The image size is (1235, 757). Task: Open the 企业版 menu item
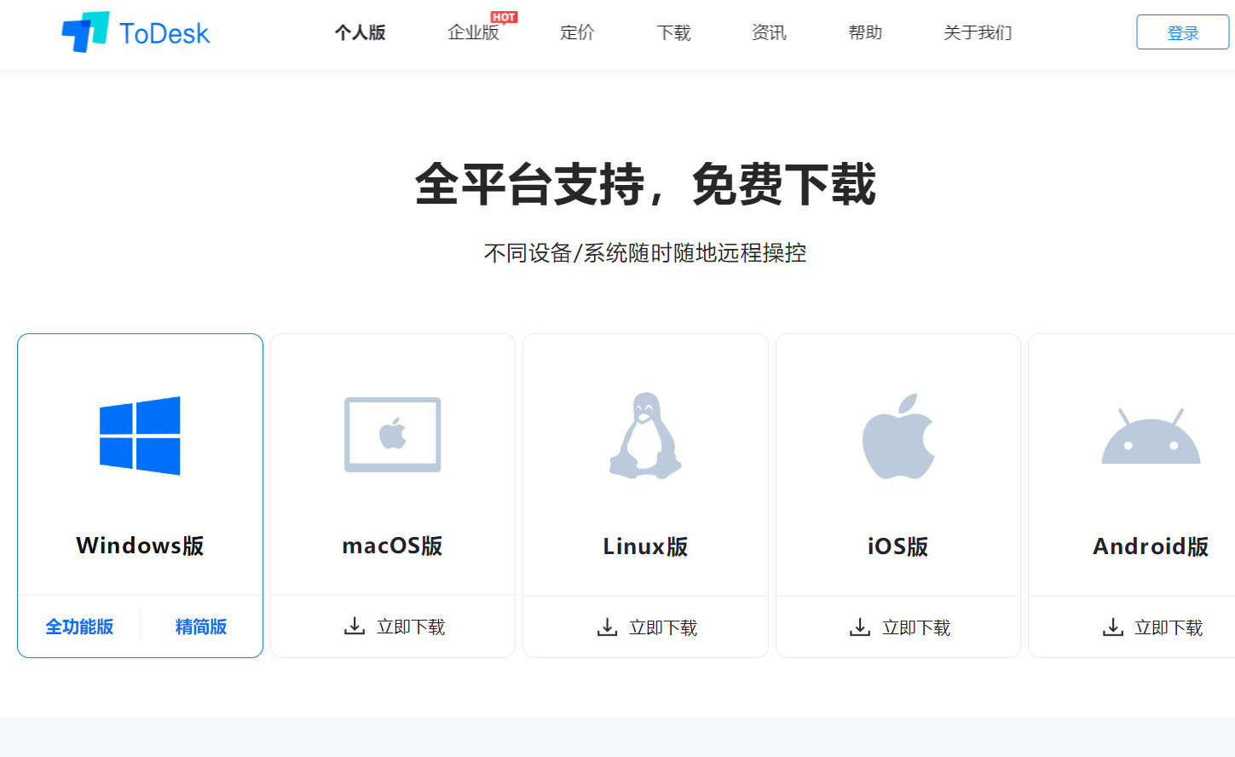pos(473,32)
